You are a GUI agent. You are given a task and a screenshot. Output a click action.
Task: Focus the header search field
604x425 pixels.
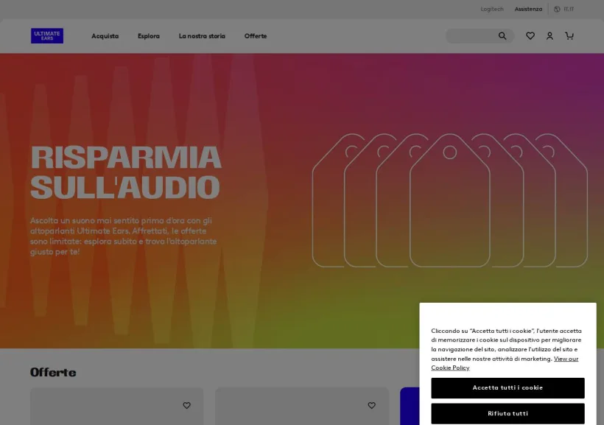tap(480, 36)
